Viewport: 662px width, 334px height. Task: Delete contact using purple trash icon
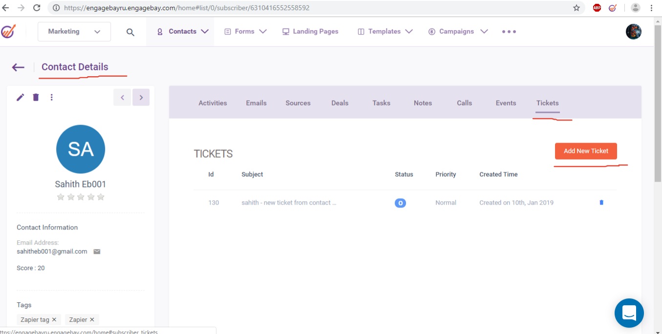click(x=36, y=97)
